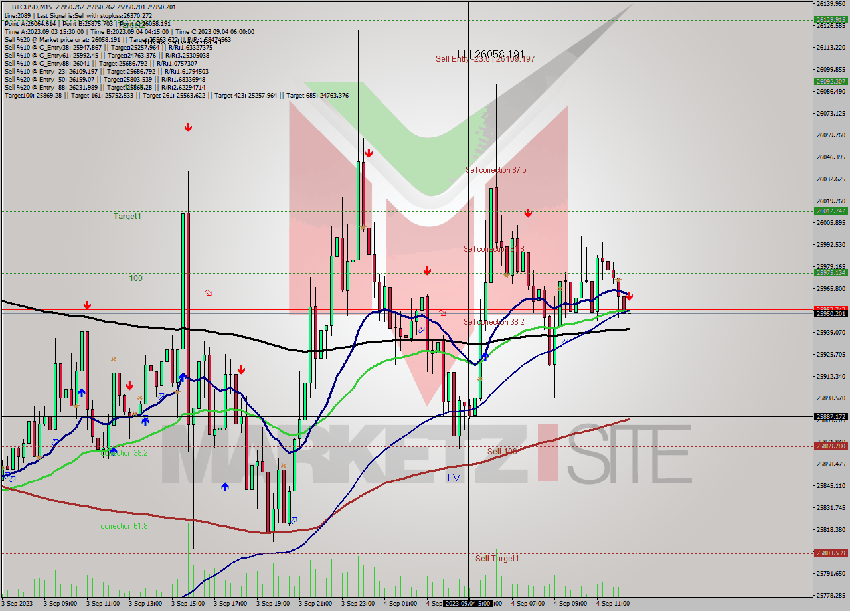
Task: Click the green 26092.307 price tag
Action: click(x=831, y=81)
